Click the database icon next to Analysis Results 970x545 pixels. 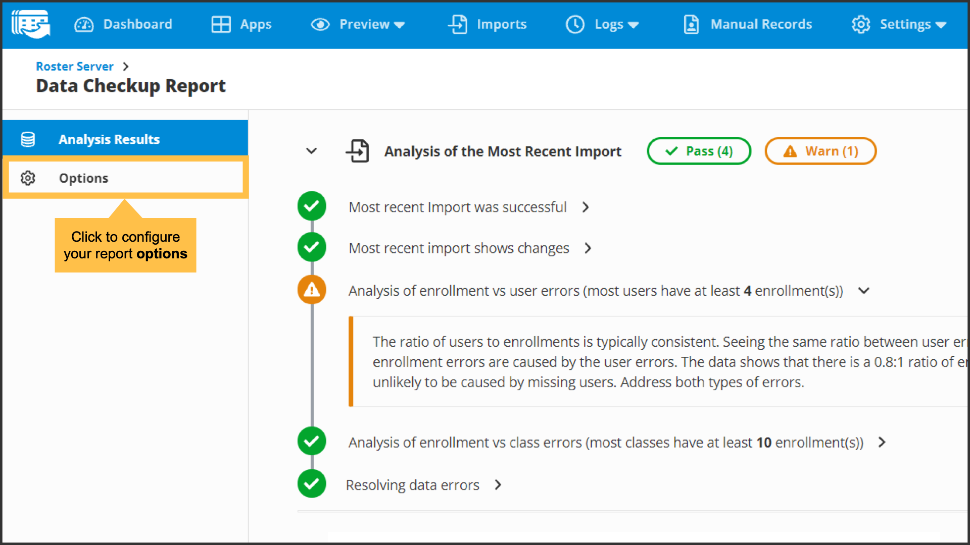(28, 139)
